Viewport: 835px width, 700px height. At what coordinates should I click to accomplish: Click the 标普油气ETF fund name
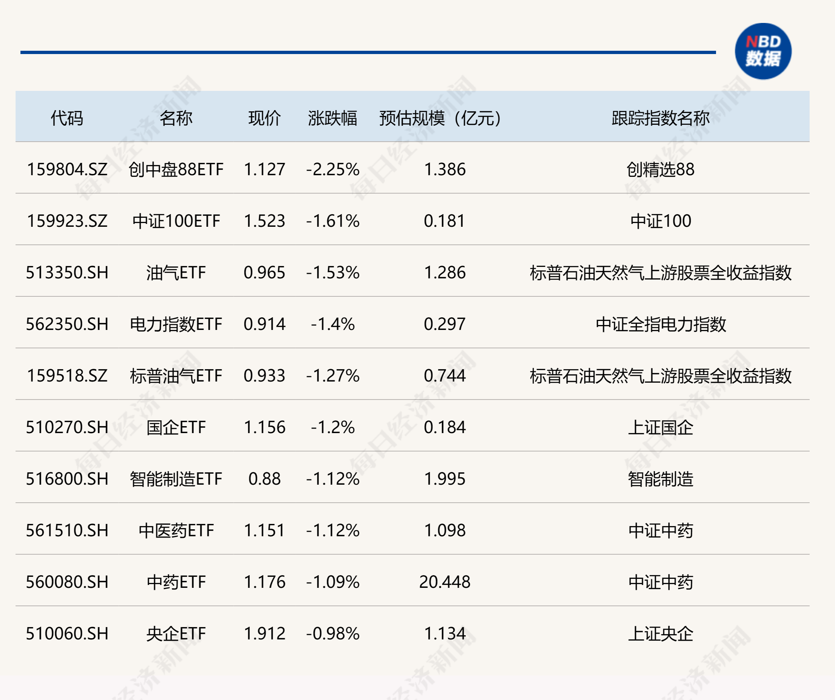[x=176, y=376]
